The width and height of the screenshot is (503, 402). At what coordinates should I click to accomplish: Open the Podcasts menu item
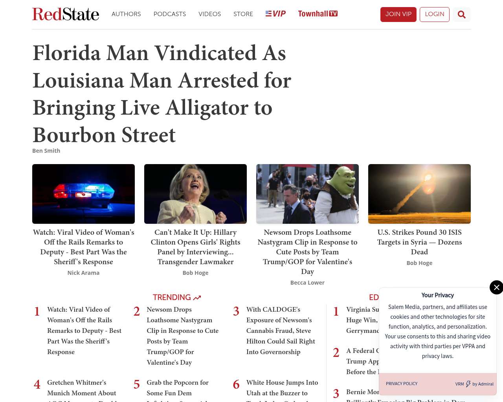[x=170, y=14]
